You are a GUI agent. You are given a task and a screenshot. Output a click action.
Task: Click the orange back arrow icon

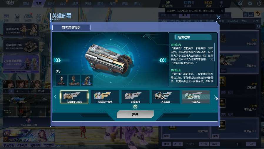click(x=258, y=14)
